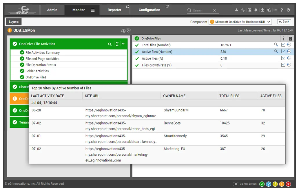Open history clock icon for Total files row
The height and width of the screenshot is (191, 299).
[289, 45]
